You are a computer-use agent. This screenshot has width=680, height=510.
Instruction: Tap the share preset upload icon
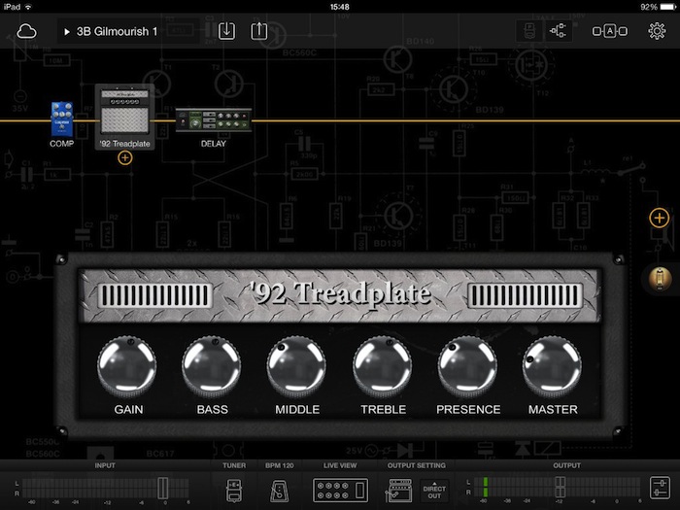(259, 31)
